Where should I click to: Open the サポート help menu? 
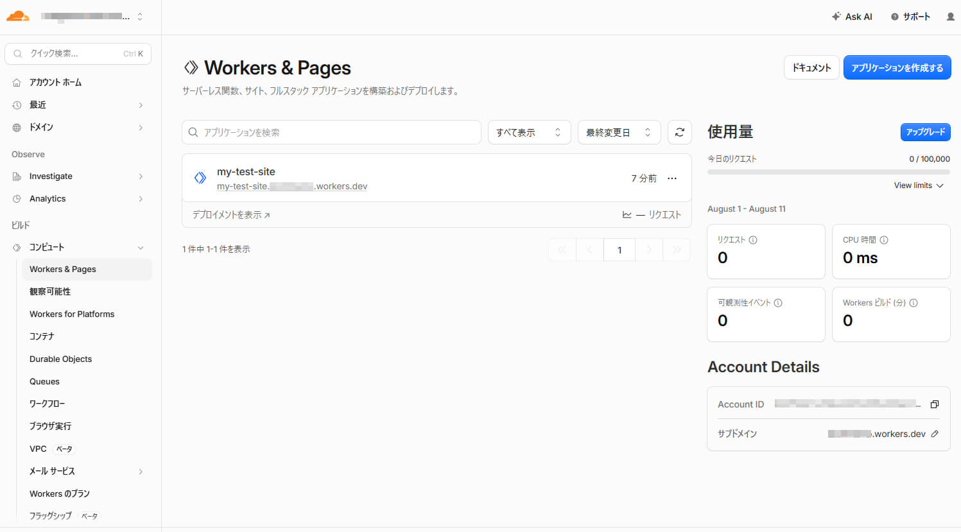coord(910,17)
